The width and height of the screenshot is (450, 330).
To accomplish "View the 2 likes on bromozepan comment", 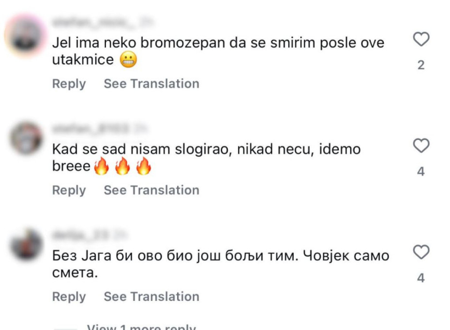I will pos(421,65).
